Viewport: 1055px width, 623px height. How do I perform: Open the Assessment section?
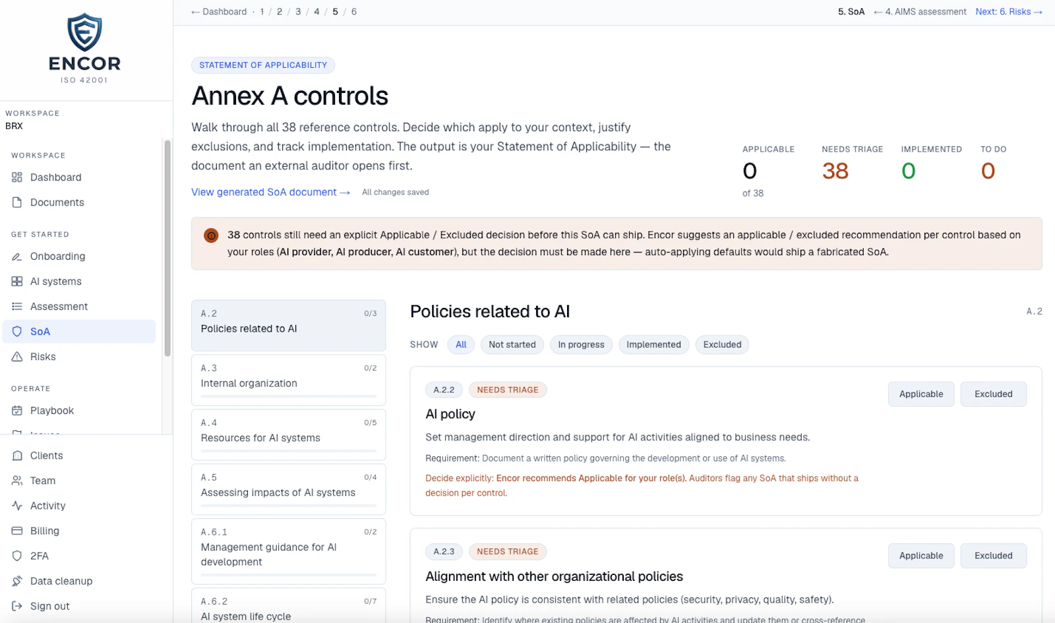click(79, 307)
